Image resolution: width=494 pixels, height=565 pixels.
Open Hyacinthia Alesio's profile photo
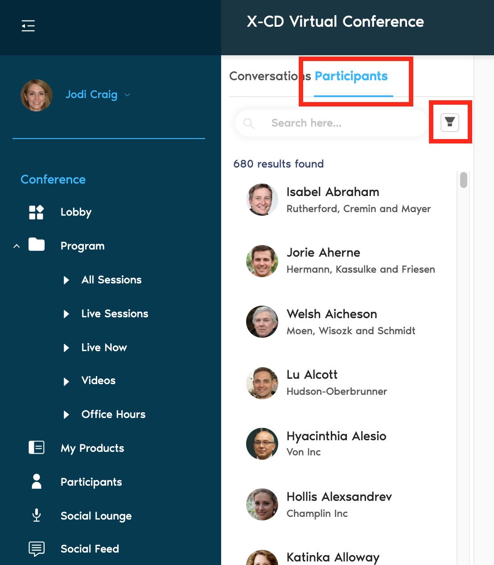(262, 444)
